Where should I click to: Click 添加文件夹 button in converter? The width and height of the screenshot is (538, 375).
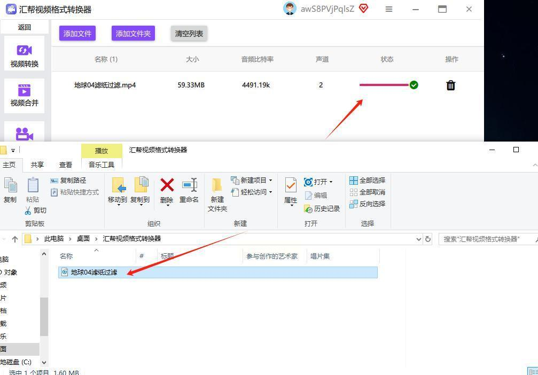pos(133,33)
